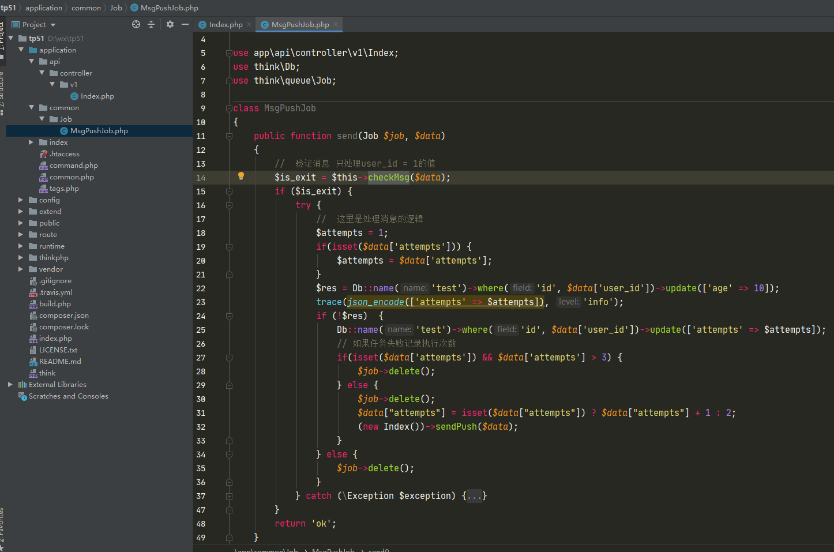Click the locate/scroll-from-source target icon
Viewport: 834px width, 552px height.
pyautogui.click(x=136, y=24)
